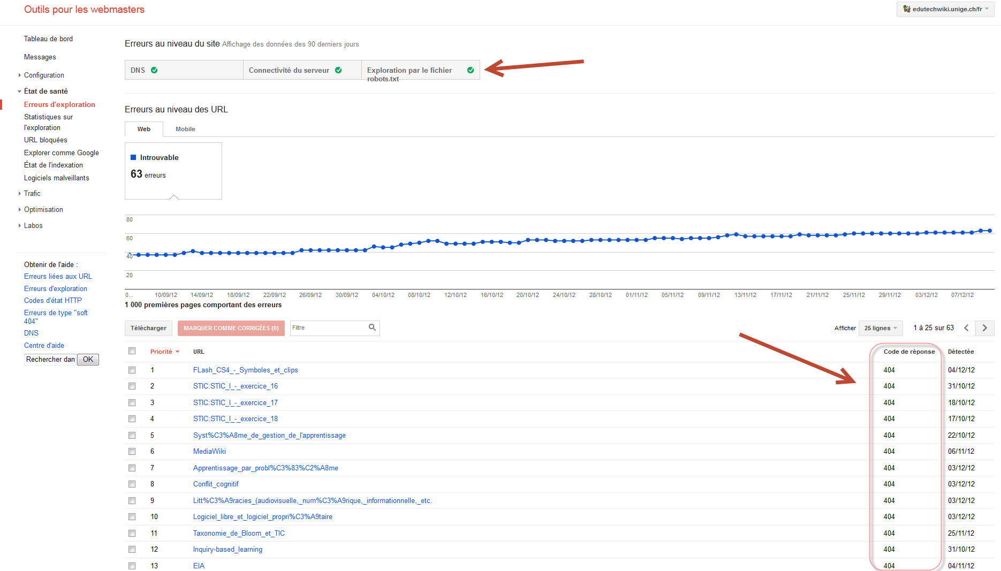This screenshot has width=1001, height=571.
Task: Expand the Configuration sidebar section
Action: 44,75
